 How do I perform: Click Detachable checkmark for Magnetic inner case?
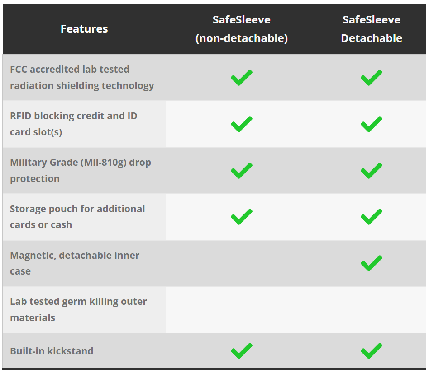click(371, 263)
